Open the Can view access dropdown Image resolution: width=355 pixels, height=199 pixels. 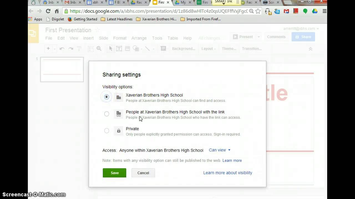click(x=220, y=150)
